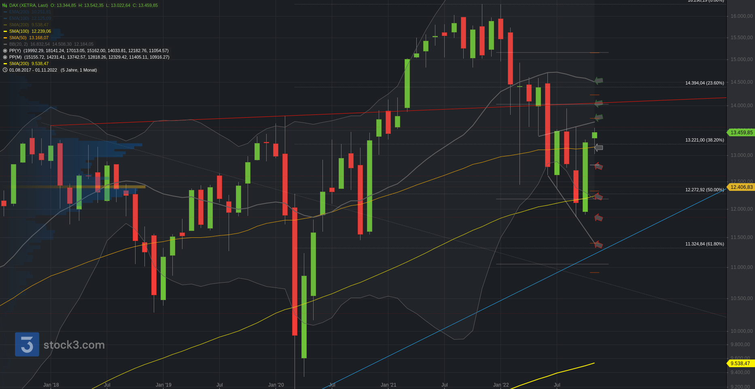Screen dimensions: 755x389
Task: Click the chart-type icon beside DAX title
Action: coord(5,5)
